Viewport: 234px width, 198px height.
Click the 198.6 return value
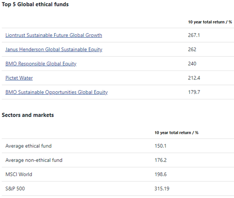tap(161, 174)
